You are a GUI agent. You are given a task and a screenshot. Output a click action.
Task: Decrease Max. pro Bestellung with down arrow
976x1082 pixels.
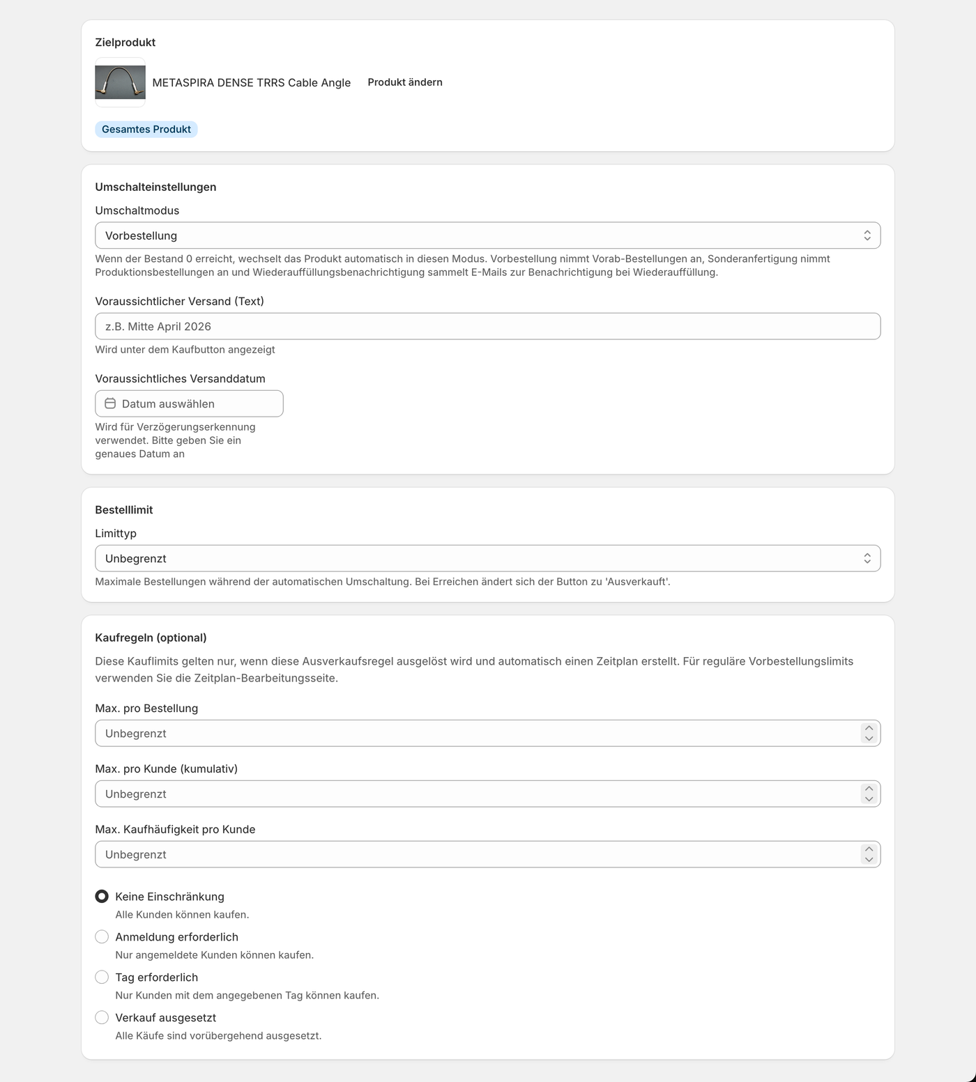869,739
